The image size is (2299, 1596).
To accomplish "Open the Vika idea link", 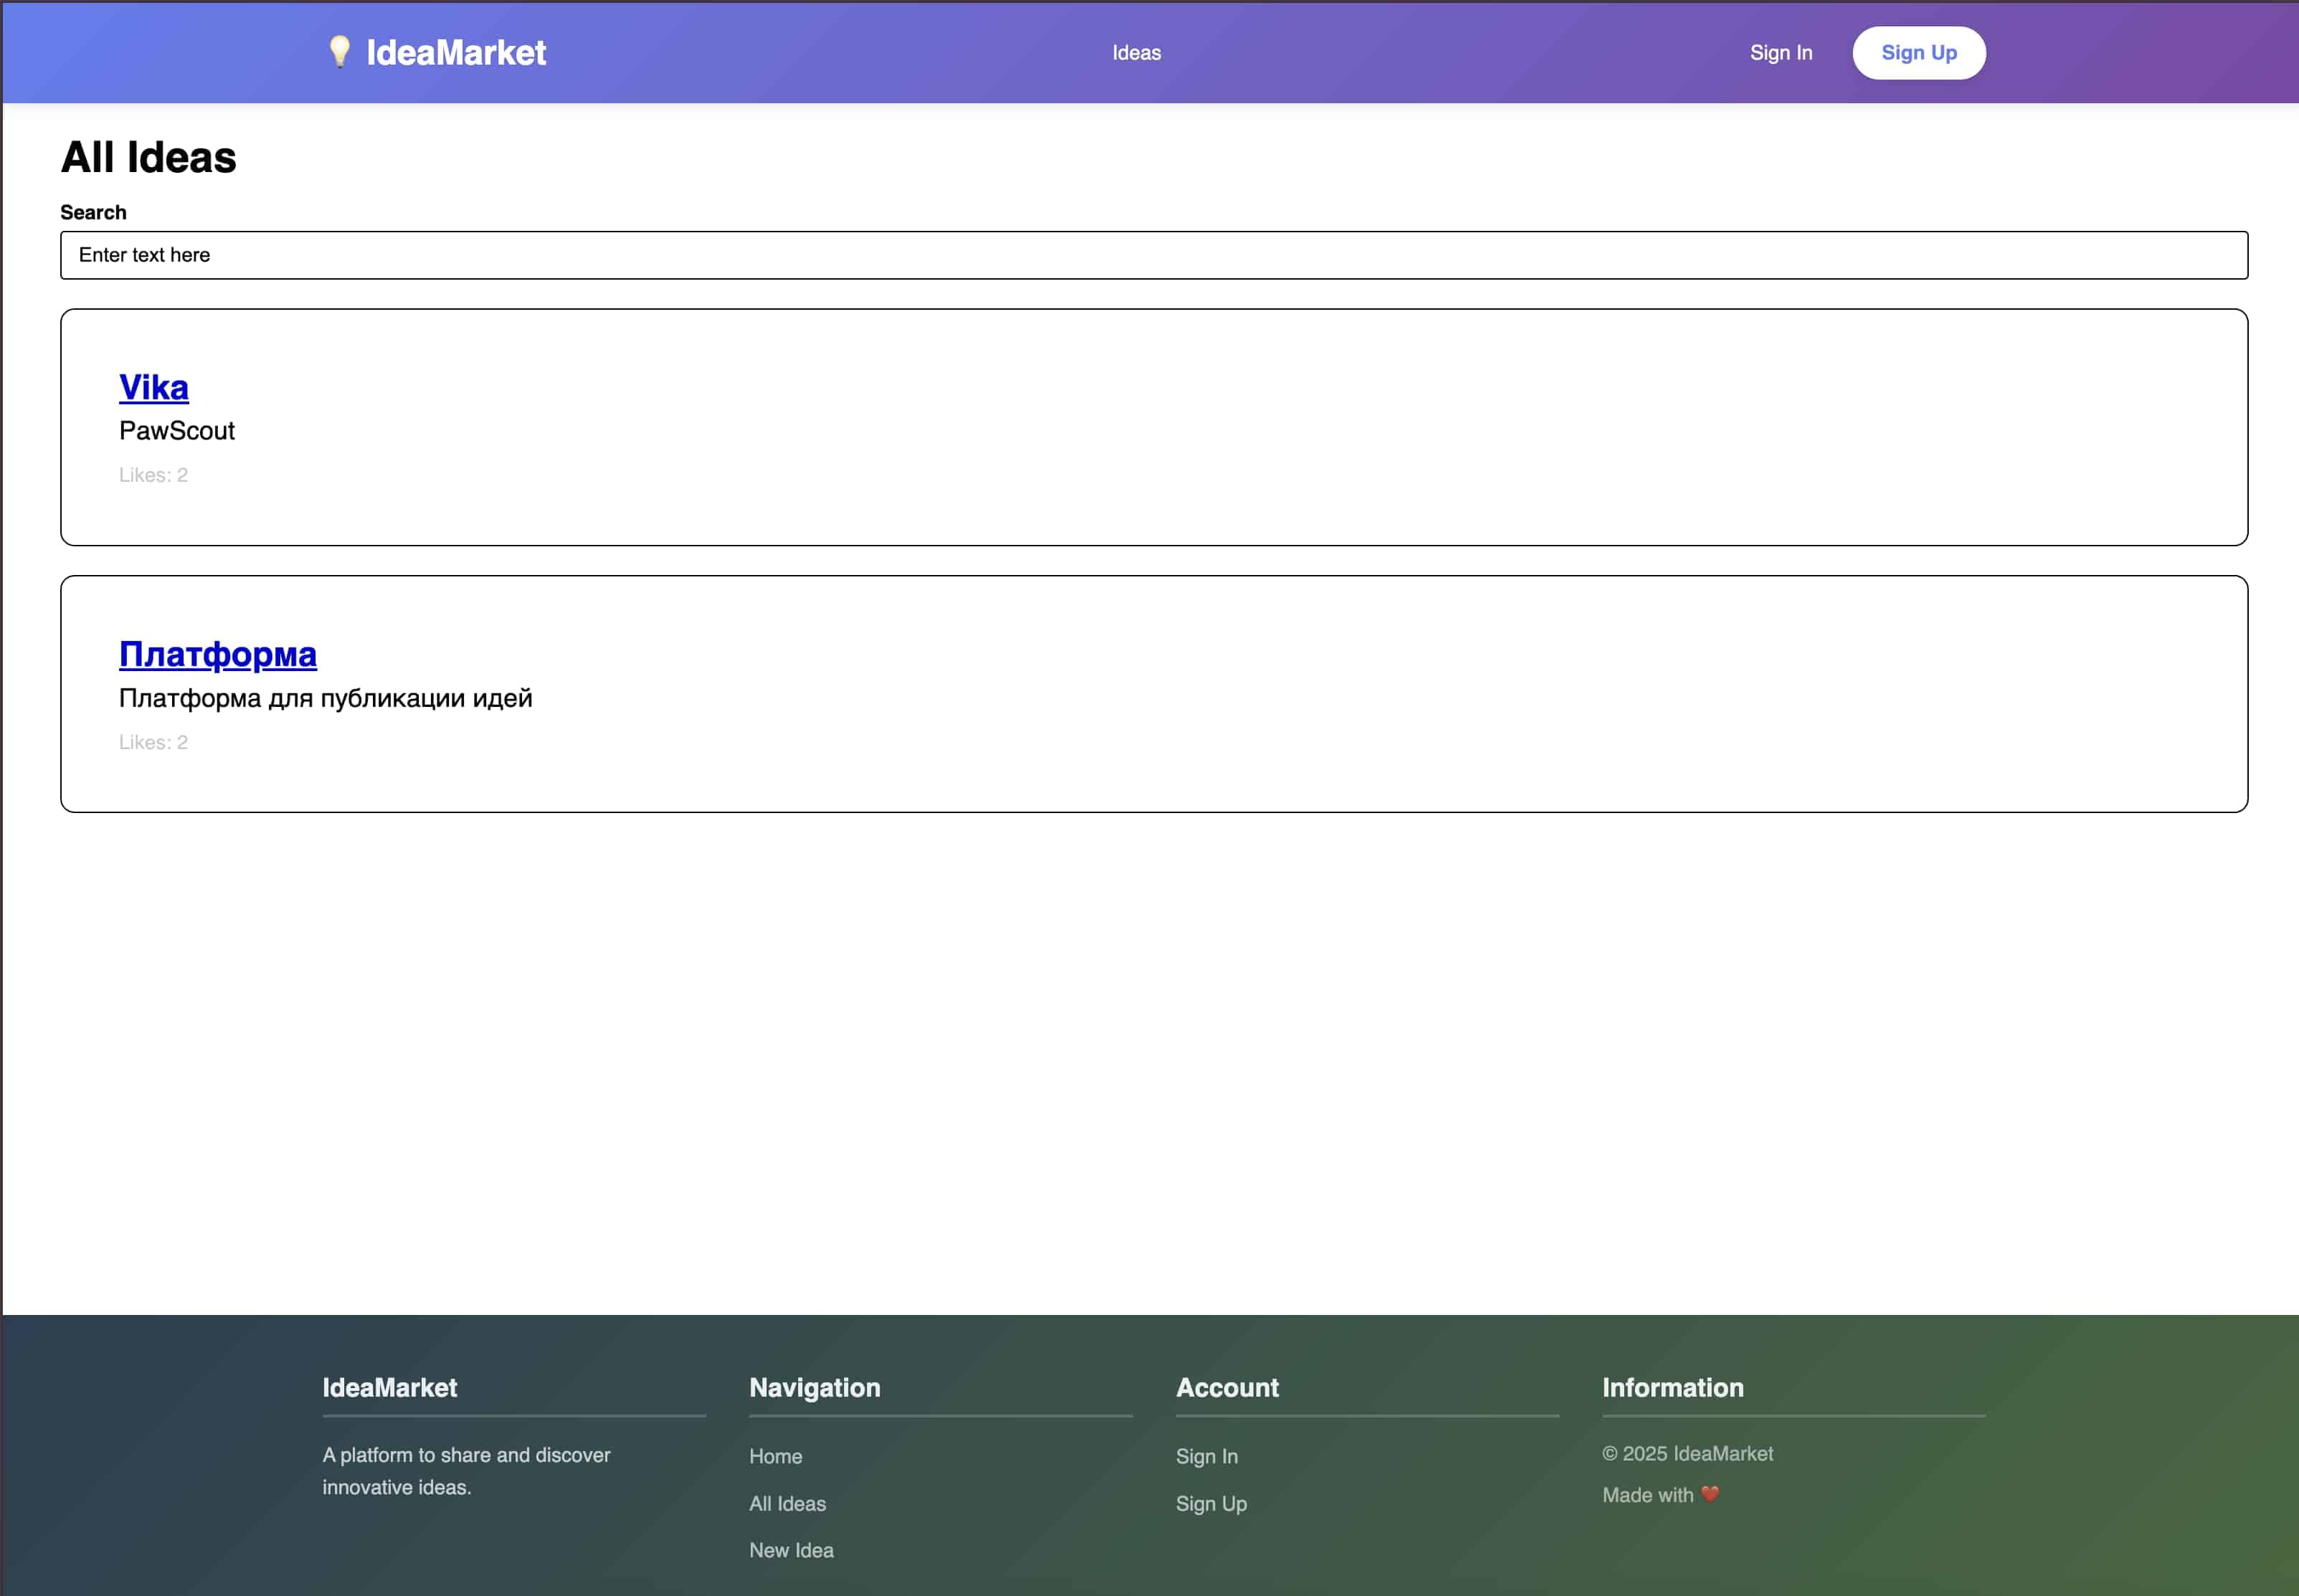I will (154, 387).
